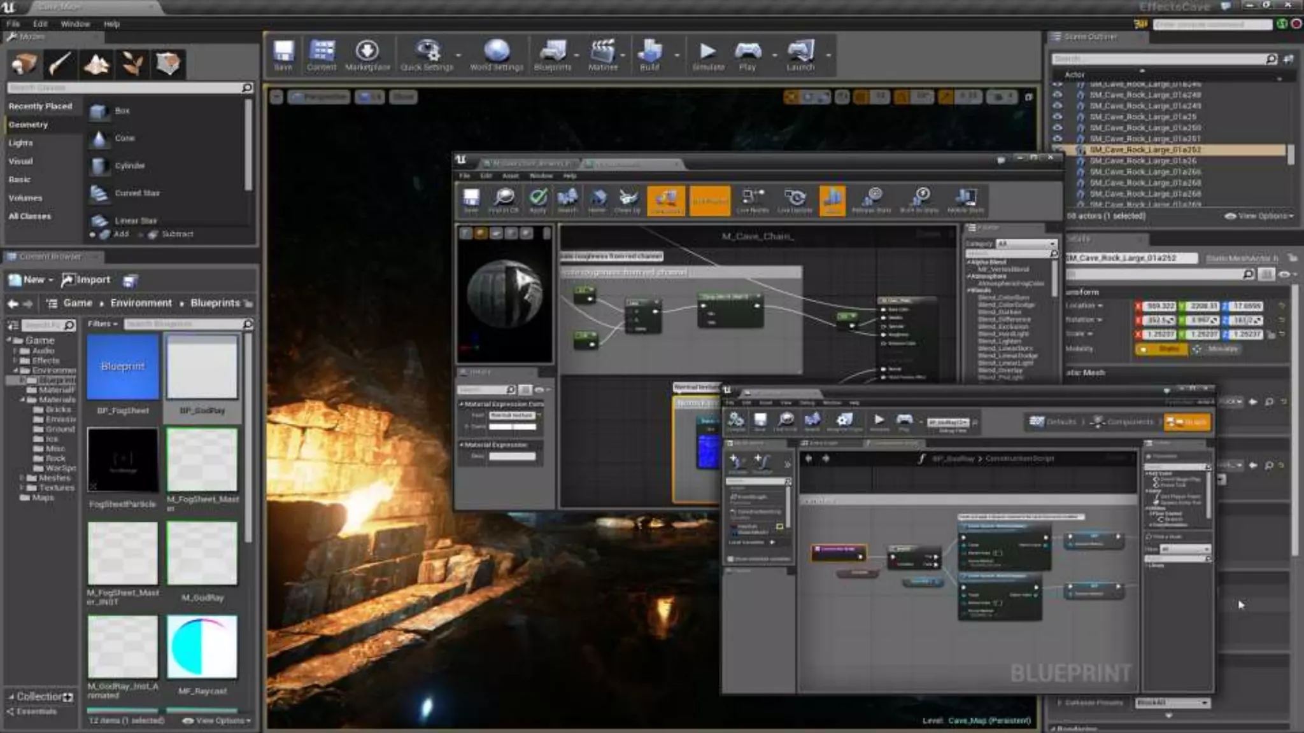
Task: Select the Geometry category tab
Action: click(29, 125)
